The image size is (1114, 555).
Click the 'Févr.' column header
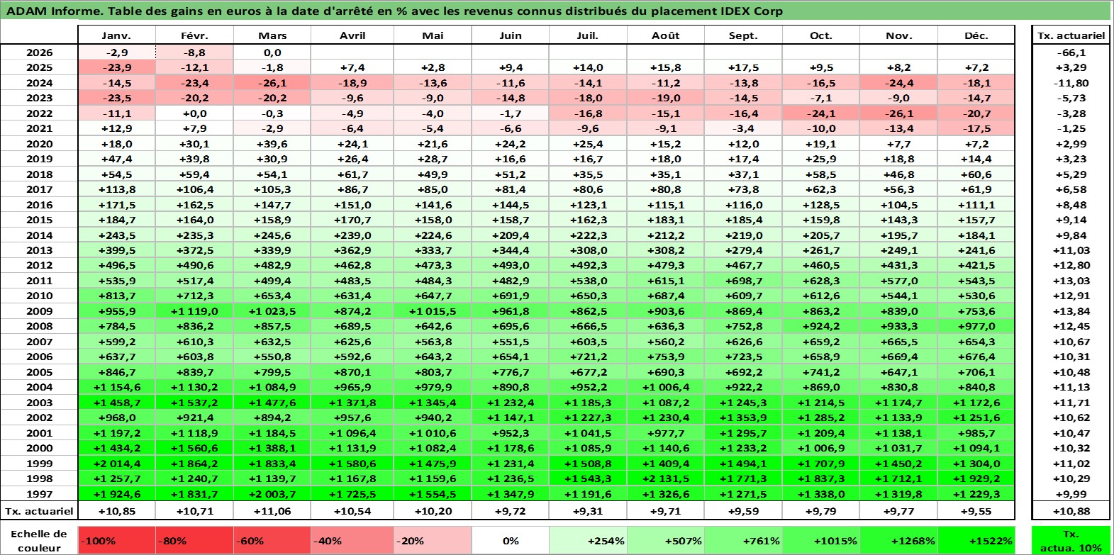[x=194, y=35]
